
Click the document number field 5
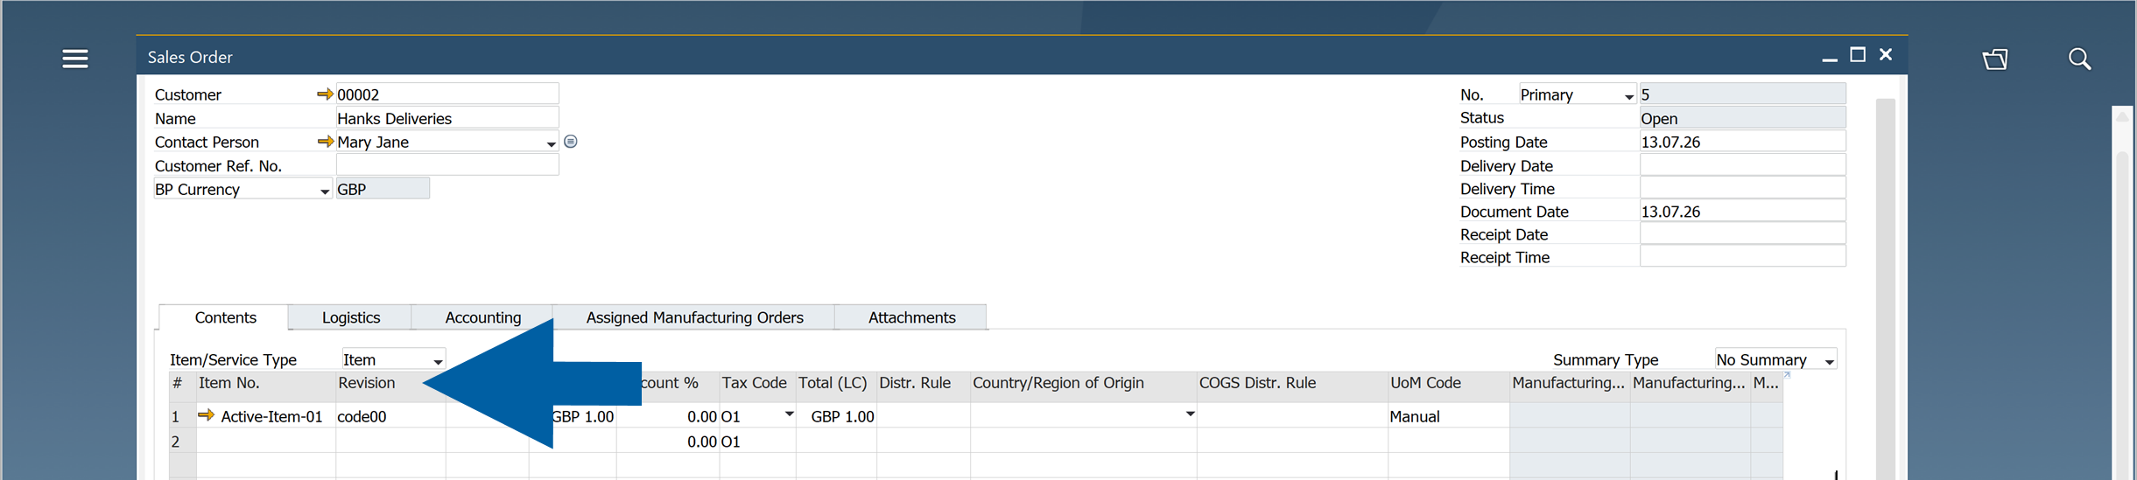[x=1742, y=94]
